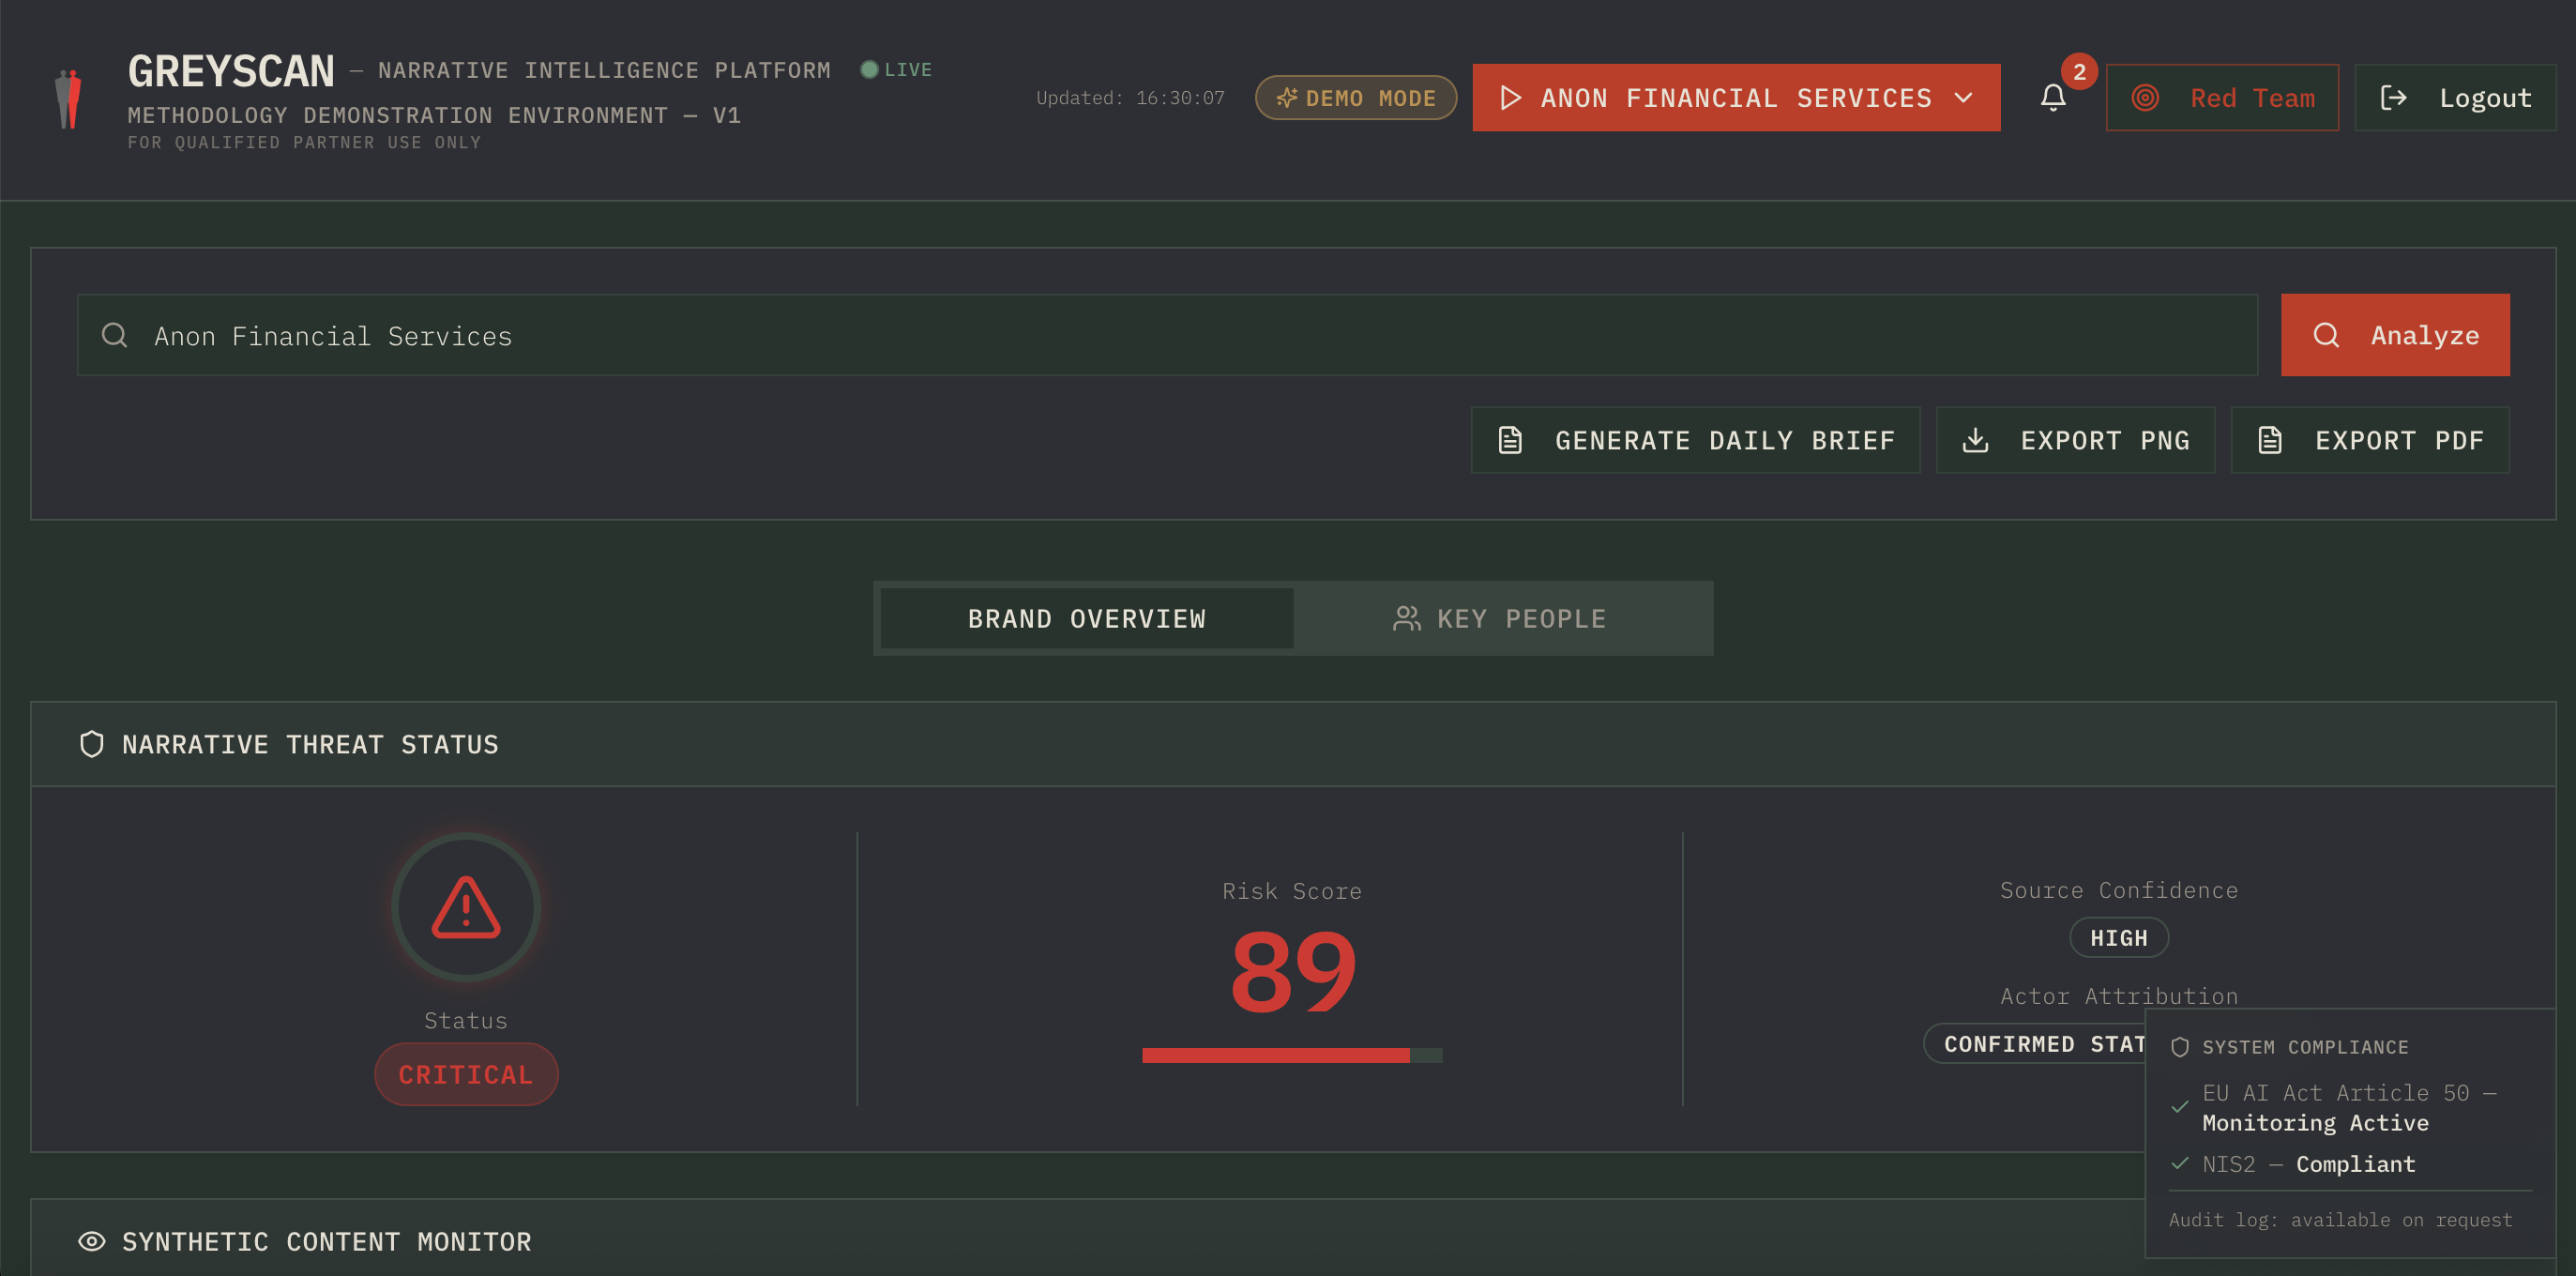
Task: Click the sparkle icon in Demo Mode badge
Action: pyautogui.click(x=1286, y=98)
